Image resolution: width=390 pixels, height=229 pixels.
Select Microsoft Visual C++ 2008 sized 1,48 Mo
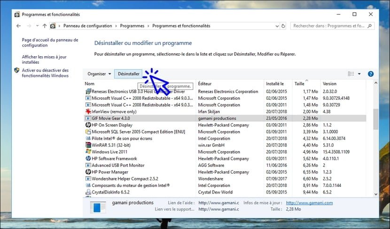(226, 105)
